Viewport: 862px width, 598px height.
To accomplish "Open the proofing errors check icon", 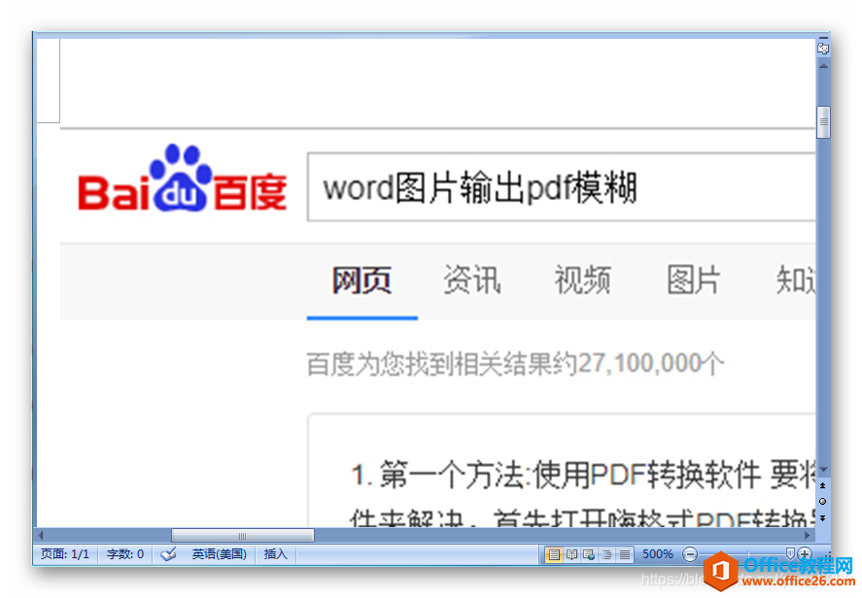I will coord(169,554).
